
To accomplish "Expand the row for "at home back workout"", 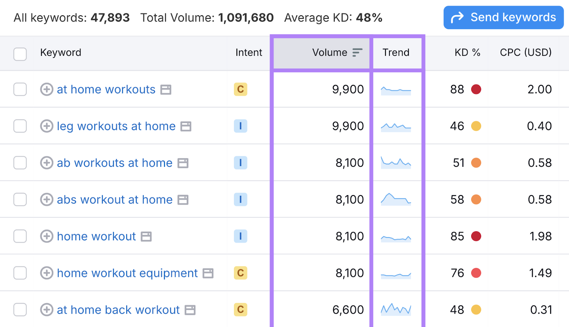I will 46,309.
